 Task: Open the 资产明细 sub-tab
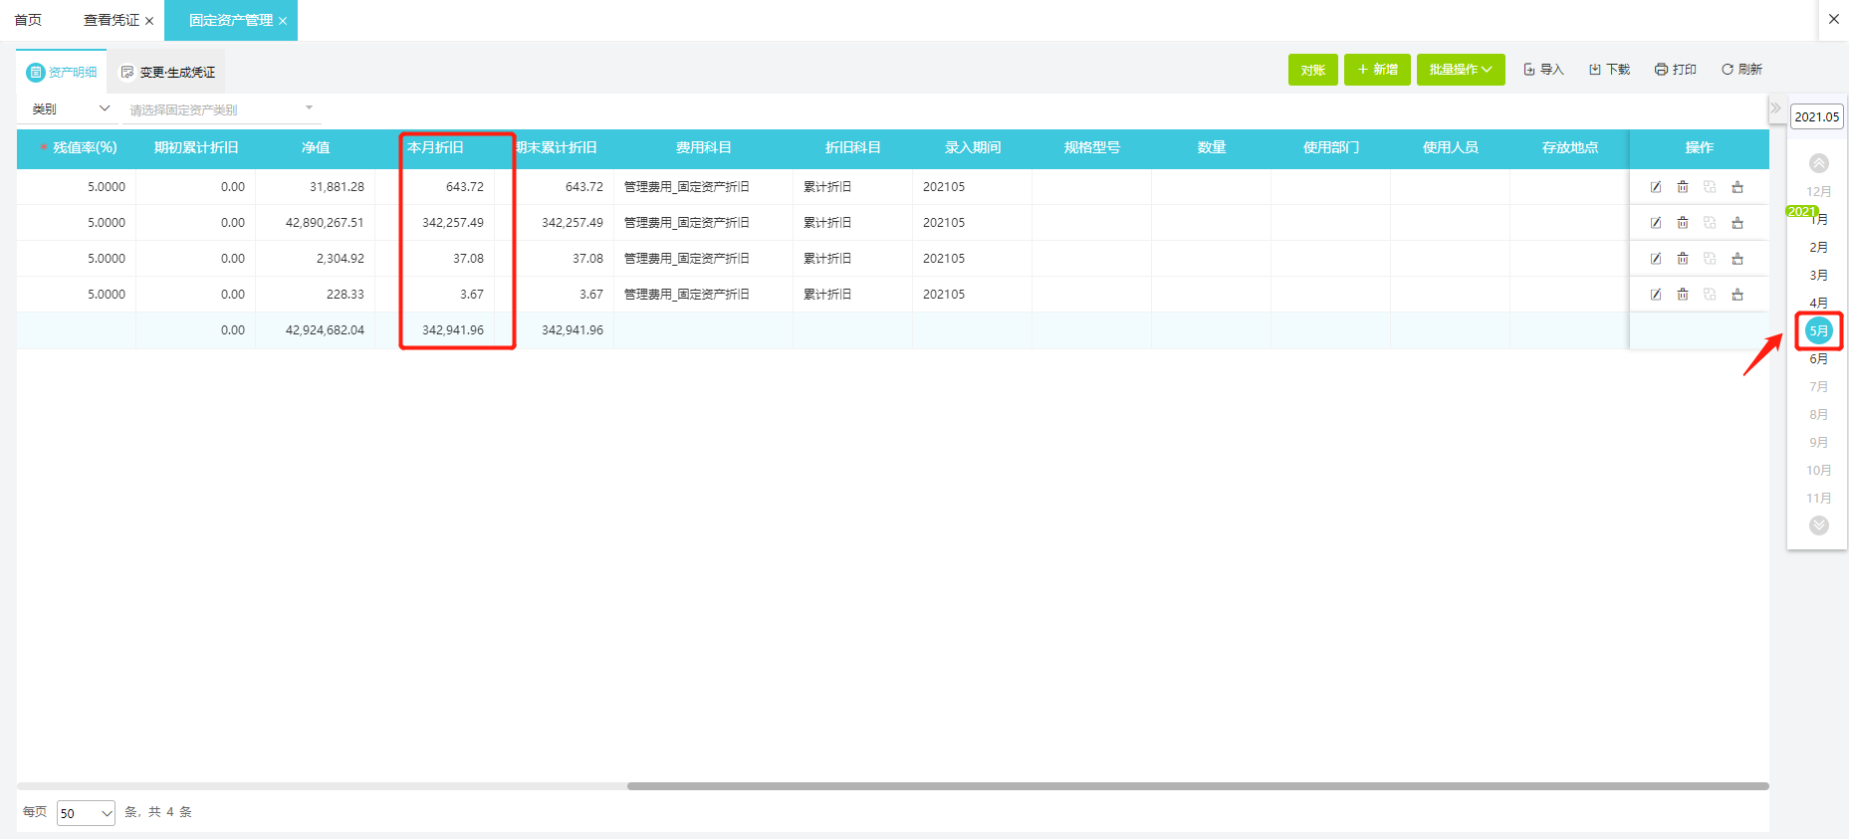click(x=62, y=72)
